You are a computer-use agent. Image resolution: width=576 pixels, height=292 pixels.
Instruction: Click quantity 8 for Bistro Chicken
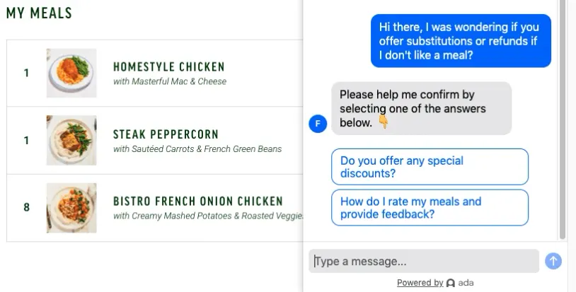pos(27,207)
